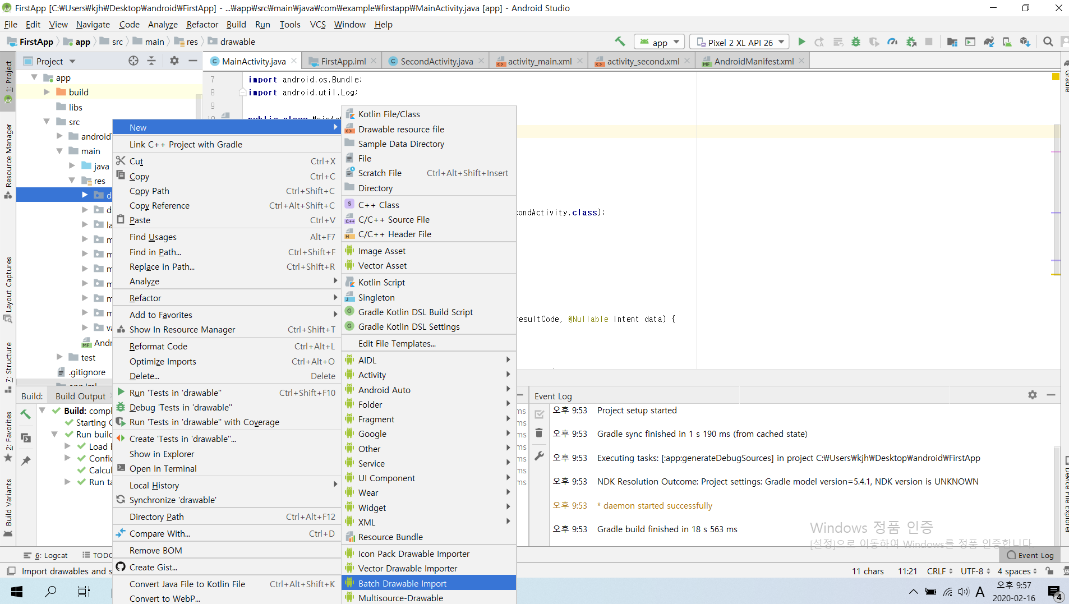Click drawable breadcrumb in navigation bar

(x=232, y=42)
